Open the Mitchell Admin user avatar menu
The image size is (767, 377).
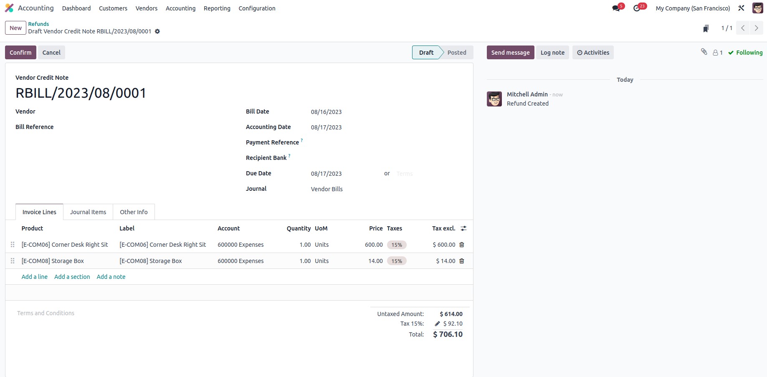757,8
